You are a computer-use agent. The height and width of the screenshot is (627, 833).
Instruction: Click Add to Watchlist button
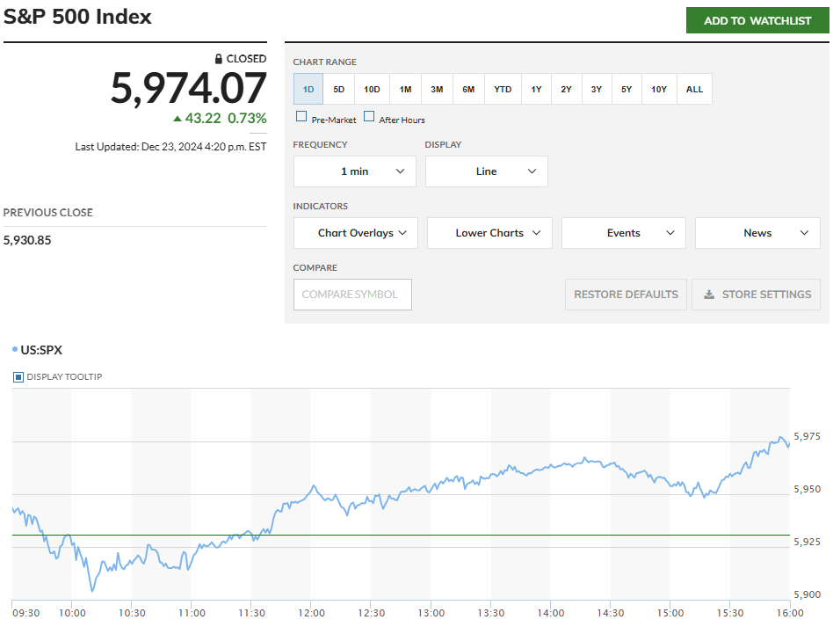[757, 20]
